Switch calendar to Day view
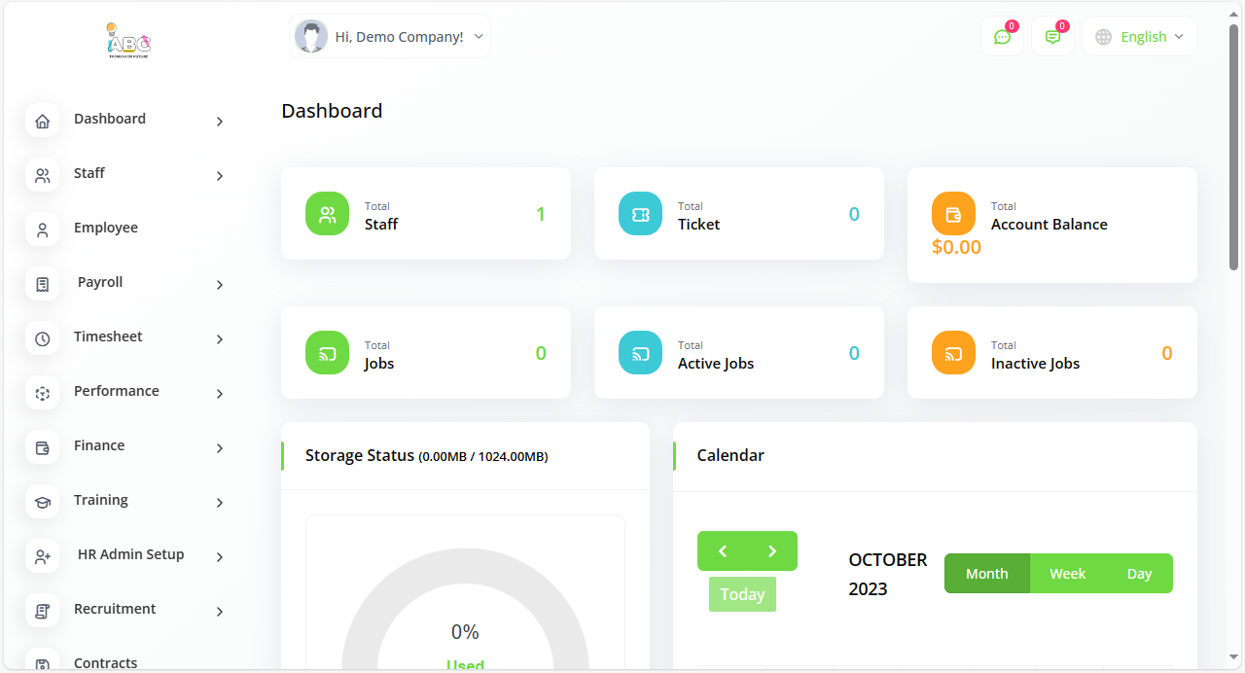This screenshot has height=673, width=1245. coord(1139,574)
